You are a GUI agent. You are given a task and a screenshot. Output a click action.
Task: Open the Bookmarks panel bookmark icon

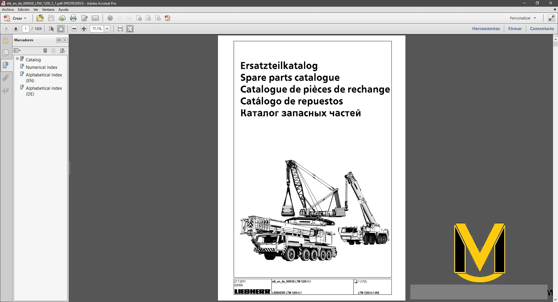[6, 65]
